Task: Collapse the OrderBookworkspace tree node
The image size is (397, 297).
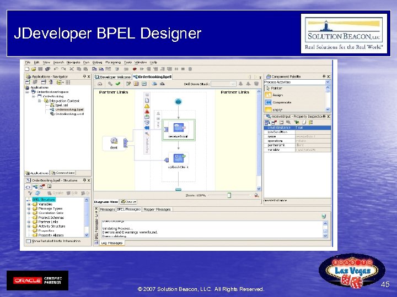Action: (x=27, y=92)
